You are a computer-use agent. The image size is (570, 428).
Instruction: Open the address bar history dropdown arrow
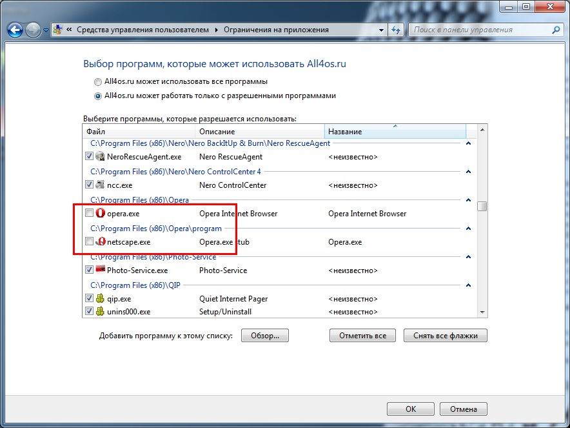pyautogui.click(x=381, y=30)
